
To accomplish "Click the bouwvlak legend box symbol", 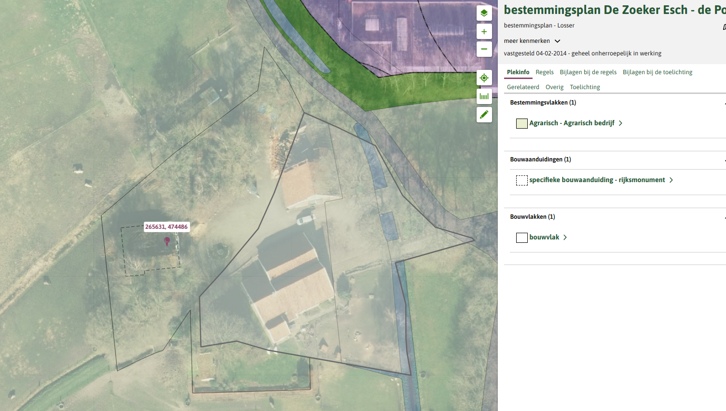I will coord(521,238).
